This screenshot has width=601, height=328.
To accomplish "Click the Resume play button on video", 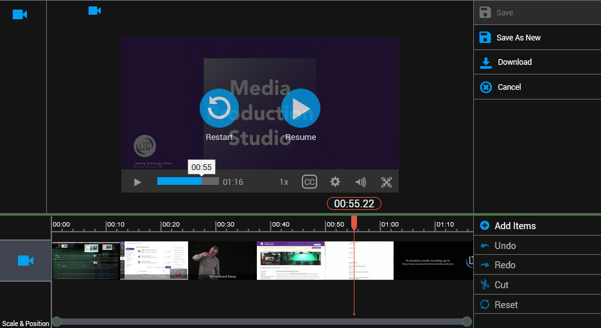I will (x=300, y=108).
